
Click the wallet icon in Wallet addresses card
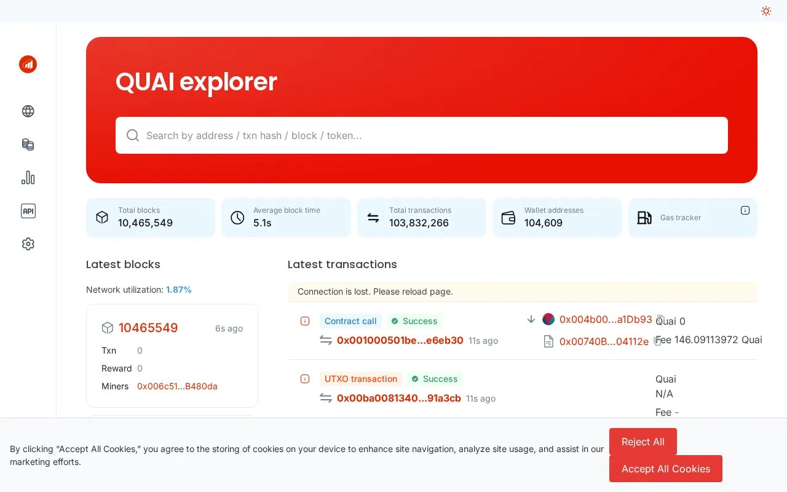coord(508,218)
